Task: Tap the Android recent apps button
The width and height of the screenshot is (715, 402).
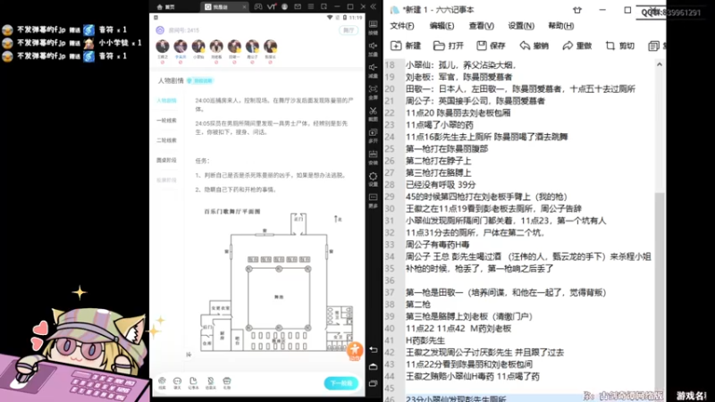Action: click(373, 384)
